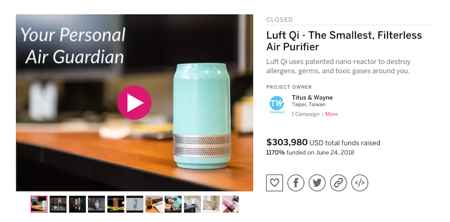Select thumbnail showing petri dishes
450x222 pixels.
[x=58, y=204]
